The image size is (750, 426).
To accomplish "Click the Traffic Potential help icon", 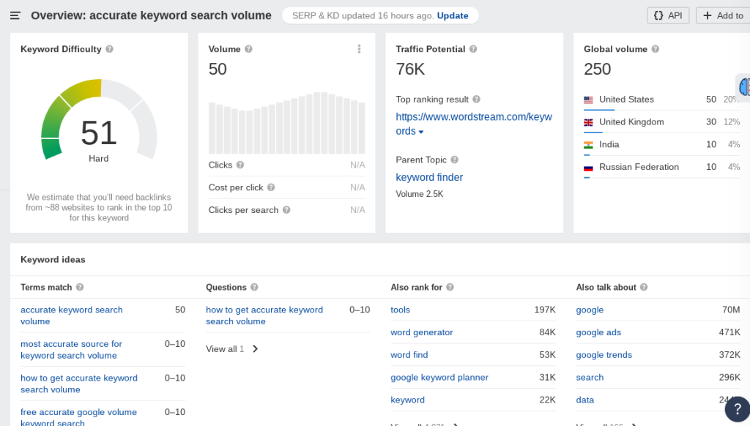I will pyautogui.click(x=473, y=49).
